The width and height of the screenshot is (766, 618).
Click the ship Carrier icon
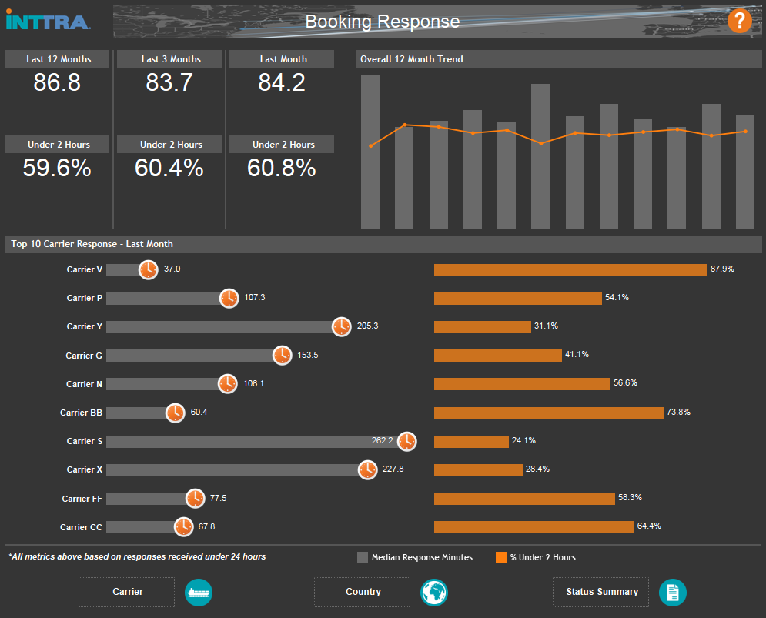[x=199, y=592]
